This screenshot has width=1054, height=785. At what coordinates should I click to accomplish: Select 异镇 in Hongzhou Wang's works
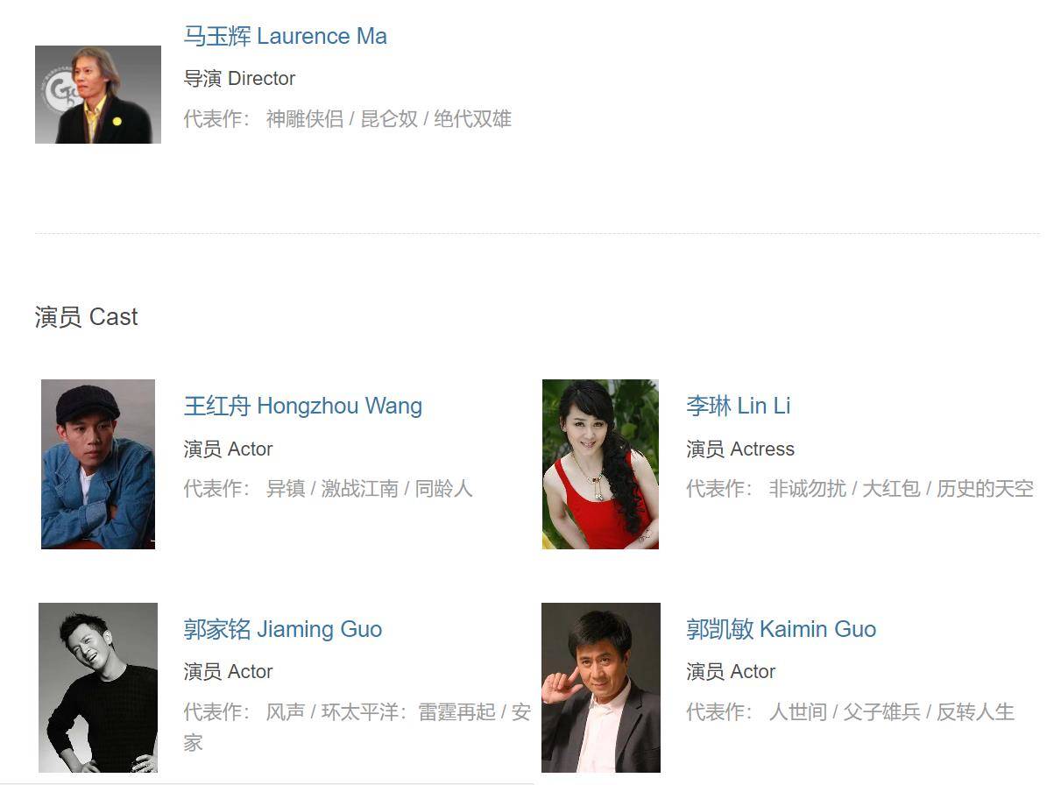(x=286, y=489)
